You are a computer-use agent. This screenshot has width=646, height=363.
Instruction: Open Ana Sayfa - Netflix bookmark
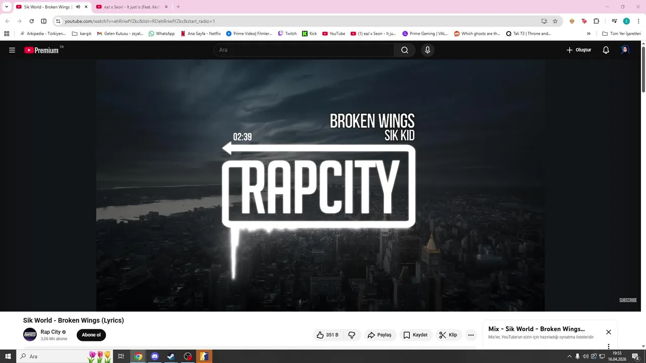pos(200,34)
